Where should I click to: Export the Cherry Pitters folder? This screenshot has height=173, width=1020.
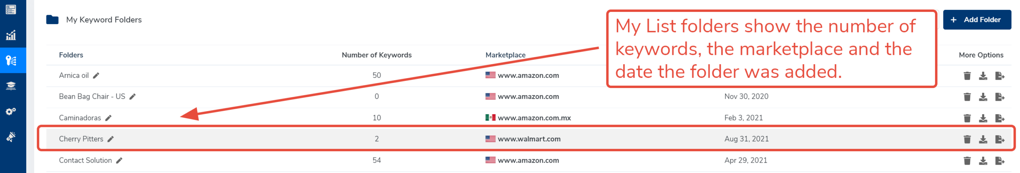999,139
